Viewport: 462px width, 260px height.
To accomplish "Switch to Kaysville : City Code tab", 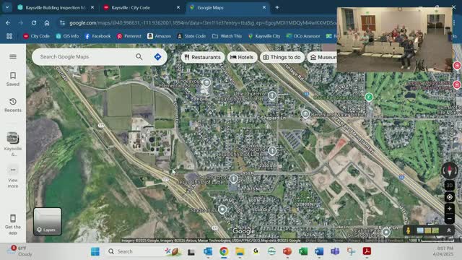I will pyautogui.click(x=131, y=8).
